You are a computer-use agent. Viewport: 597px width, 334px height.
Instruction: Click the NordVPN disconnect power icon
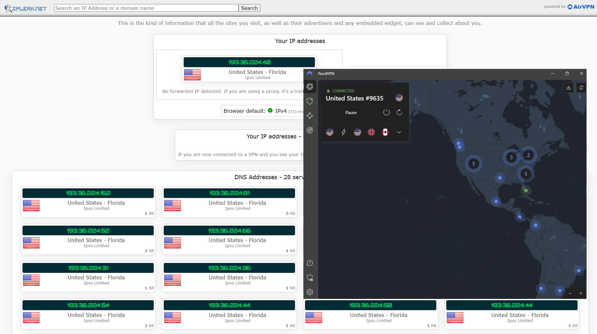(x=386, y=112)
